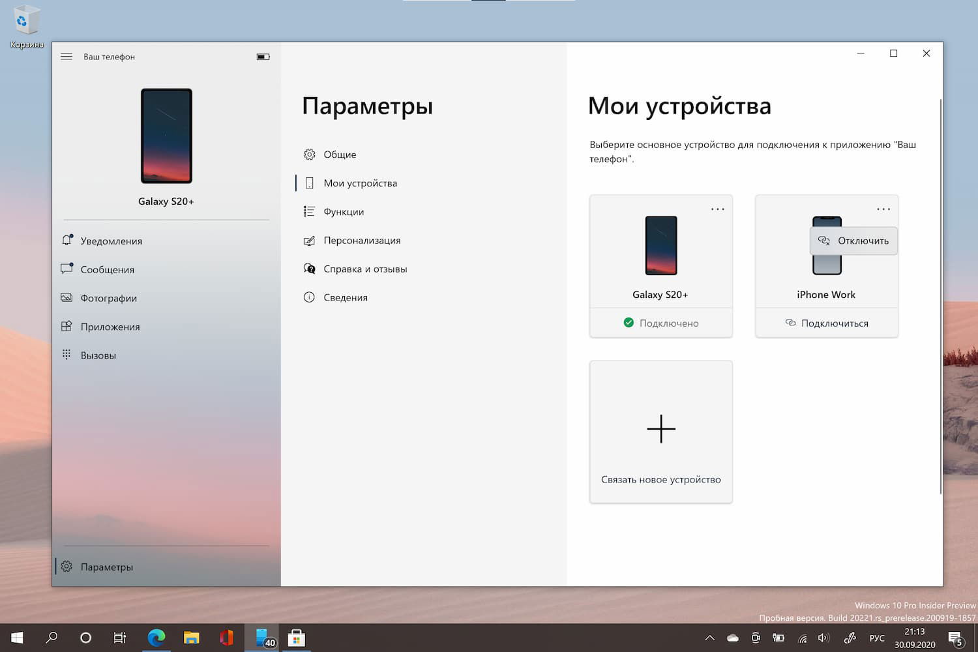The width and height of the screenshot is (978, 652).
Task: Open the Action Center with 5 notifications
Action: (x=956, y=638)
